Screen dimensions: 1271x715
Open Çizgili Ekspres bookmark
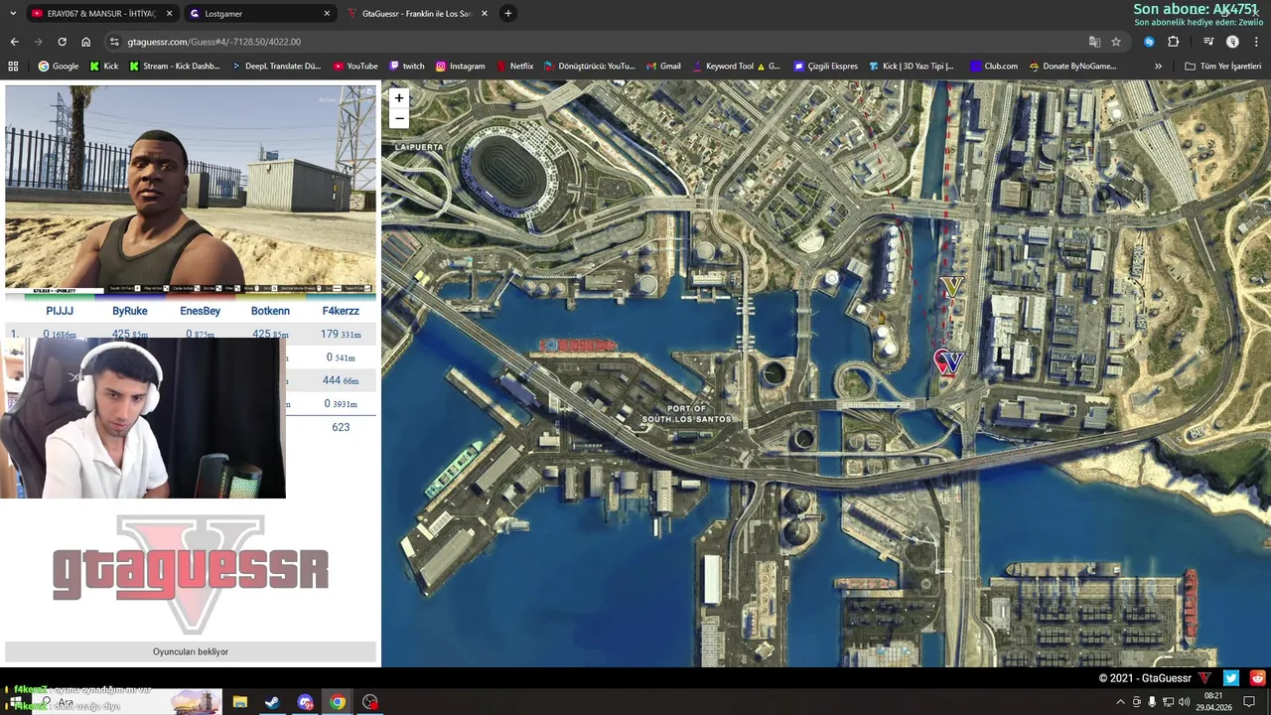(825, 67)
